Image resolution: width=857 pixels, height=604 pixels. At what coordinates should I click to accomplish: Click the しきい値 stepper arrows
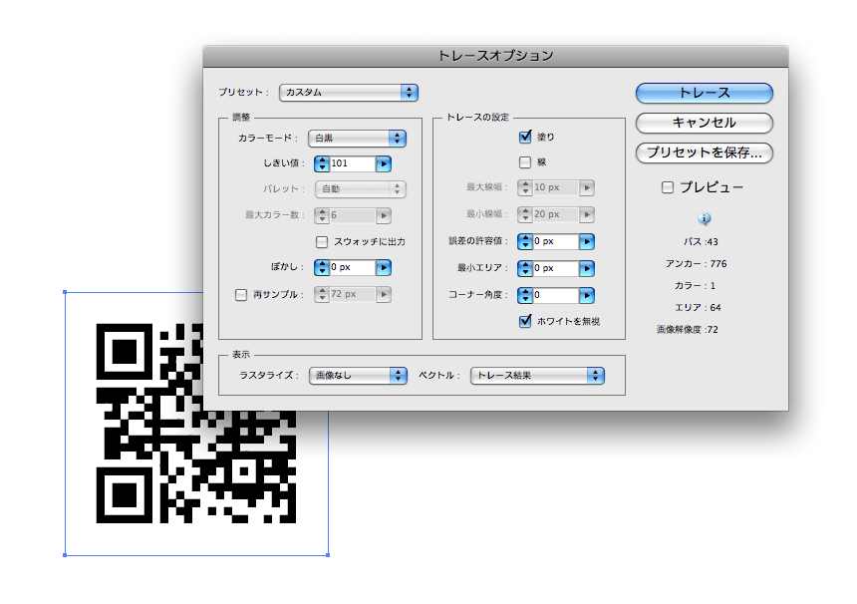[x=321, y=163]
